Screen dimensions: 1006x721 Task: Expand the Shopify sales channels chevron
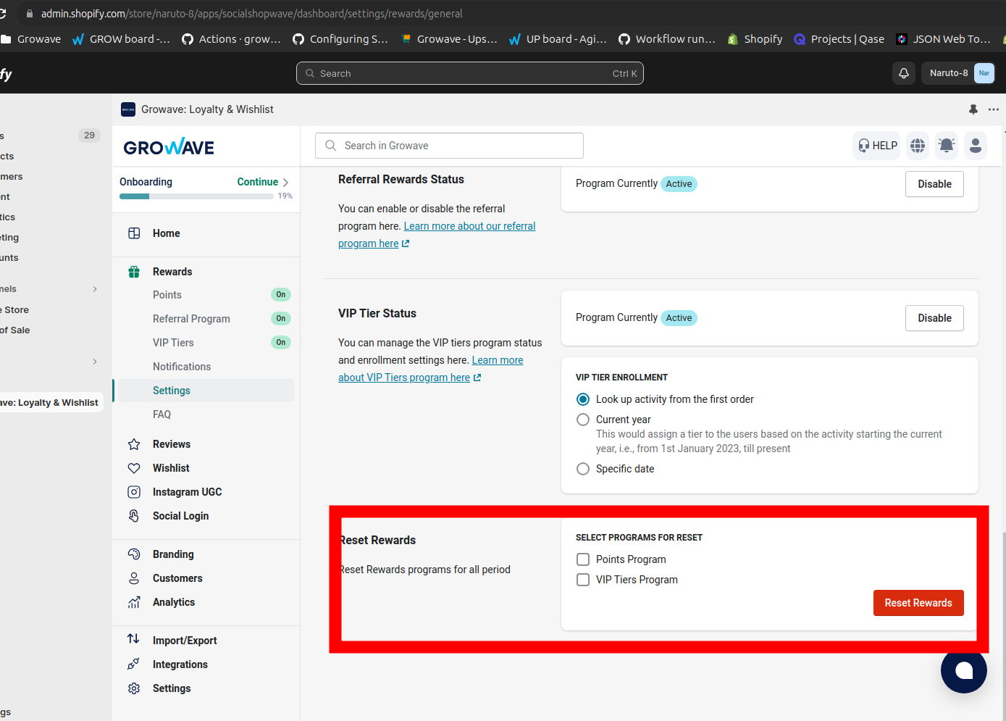pyautogui.click(x=95, y=289)
